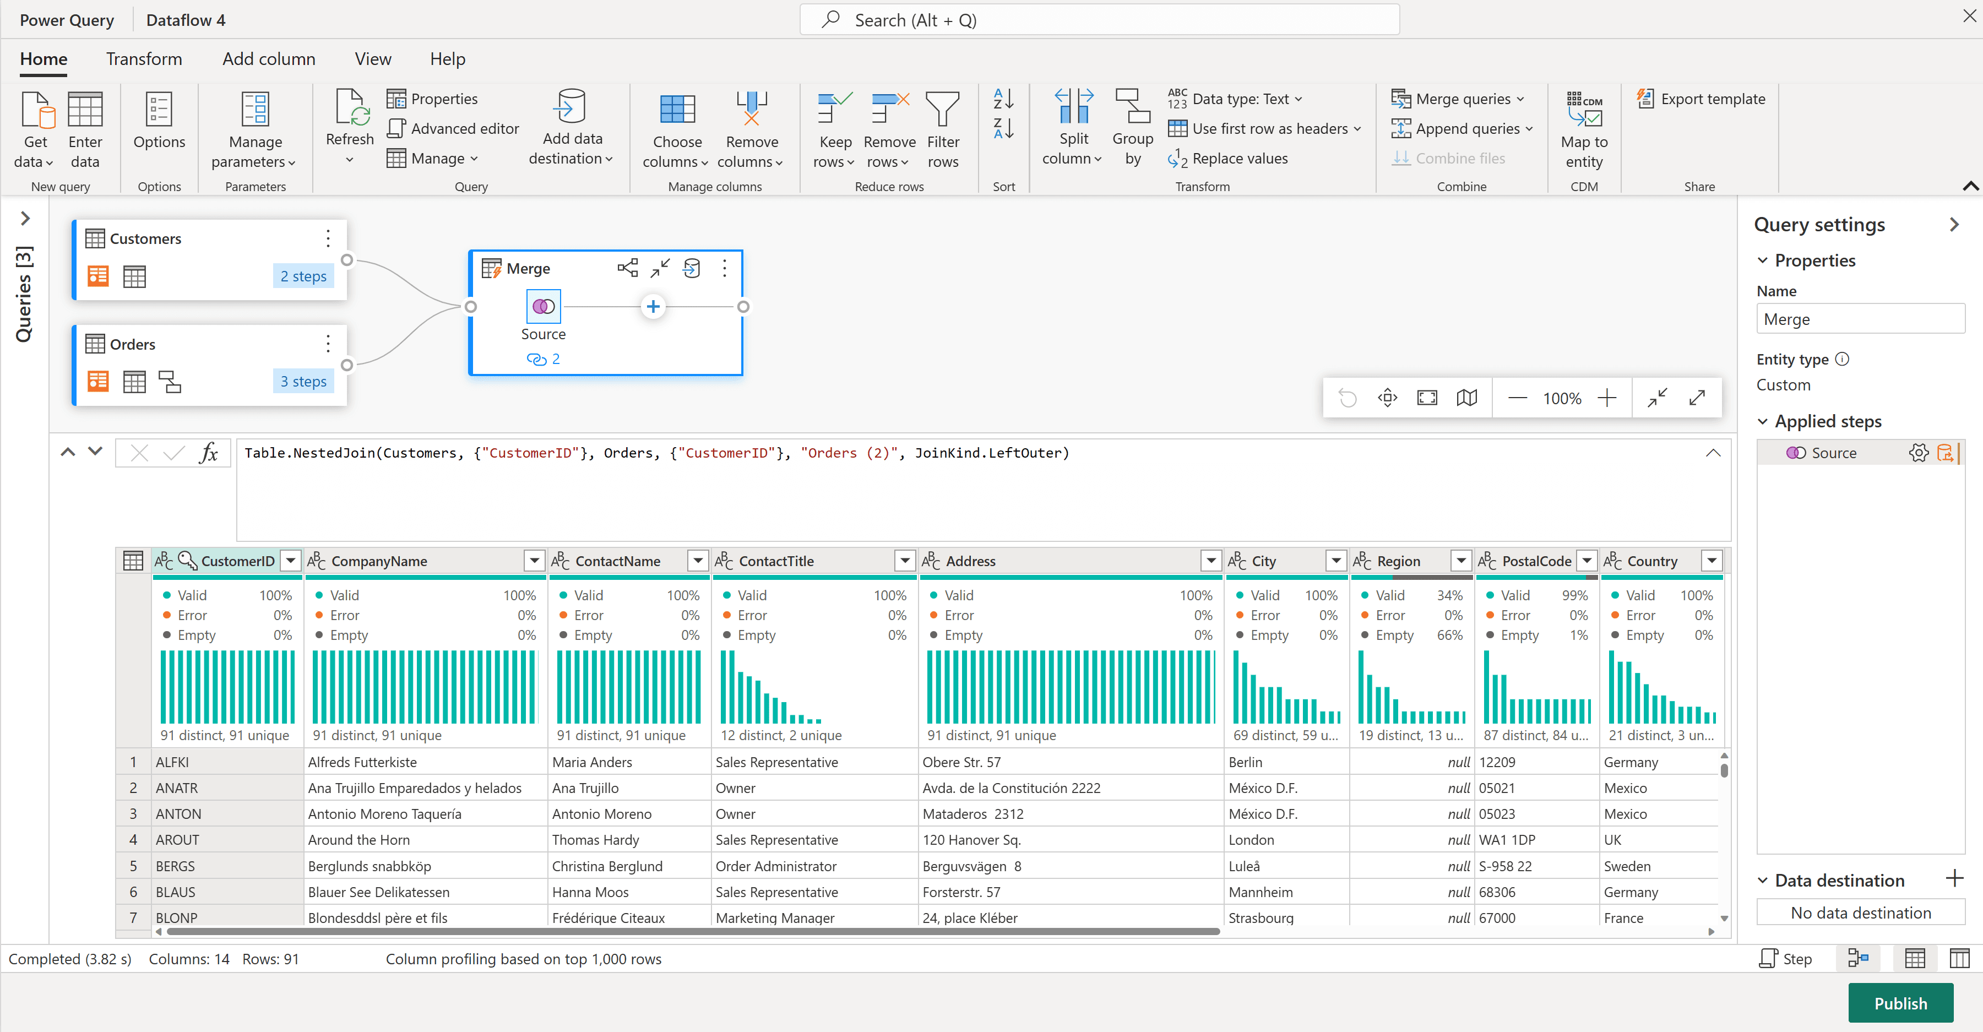
Task: Open the Map to entity tool
Action: [x=1584, y=129]
